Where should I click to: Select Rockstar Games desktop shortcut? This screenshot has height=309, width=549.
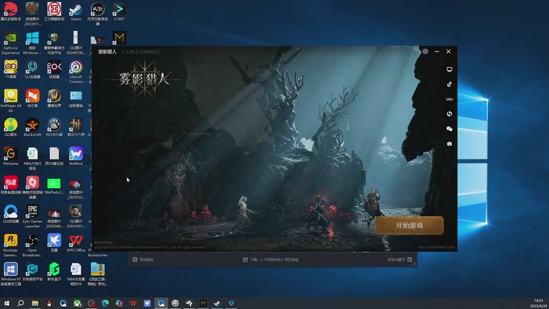[x=10, y=245]
